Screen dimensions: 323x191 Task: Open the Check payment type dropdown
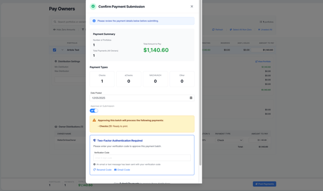click(x=229, y=140)
